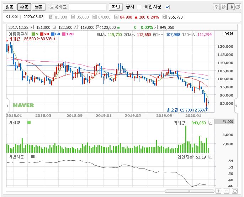Click the 20MA value 112,650
The image size is (244, 197).
(x=144, y=35)
